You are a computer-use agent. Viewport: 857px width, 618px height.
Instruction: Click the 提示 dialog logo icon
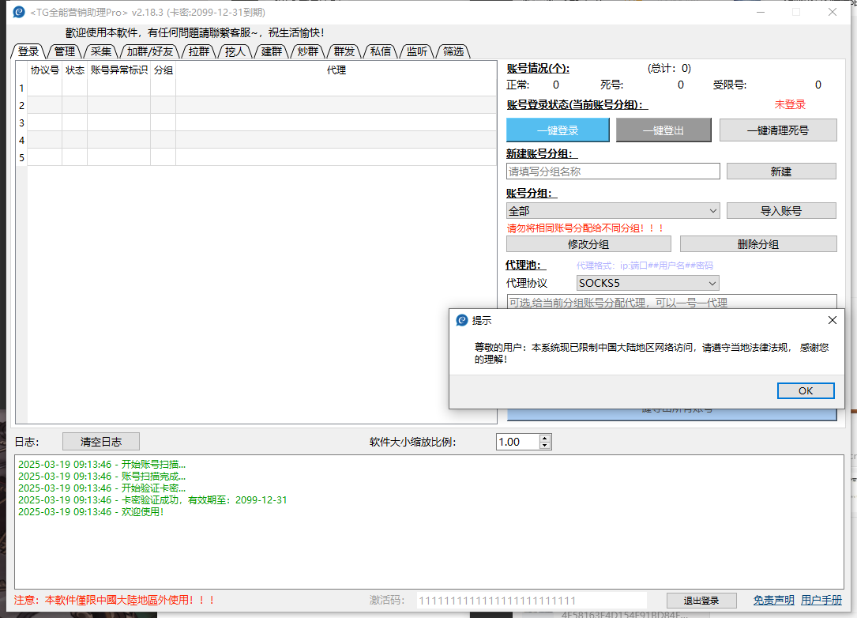[x=462, y=320]
